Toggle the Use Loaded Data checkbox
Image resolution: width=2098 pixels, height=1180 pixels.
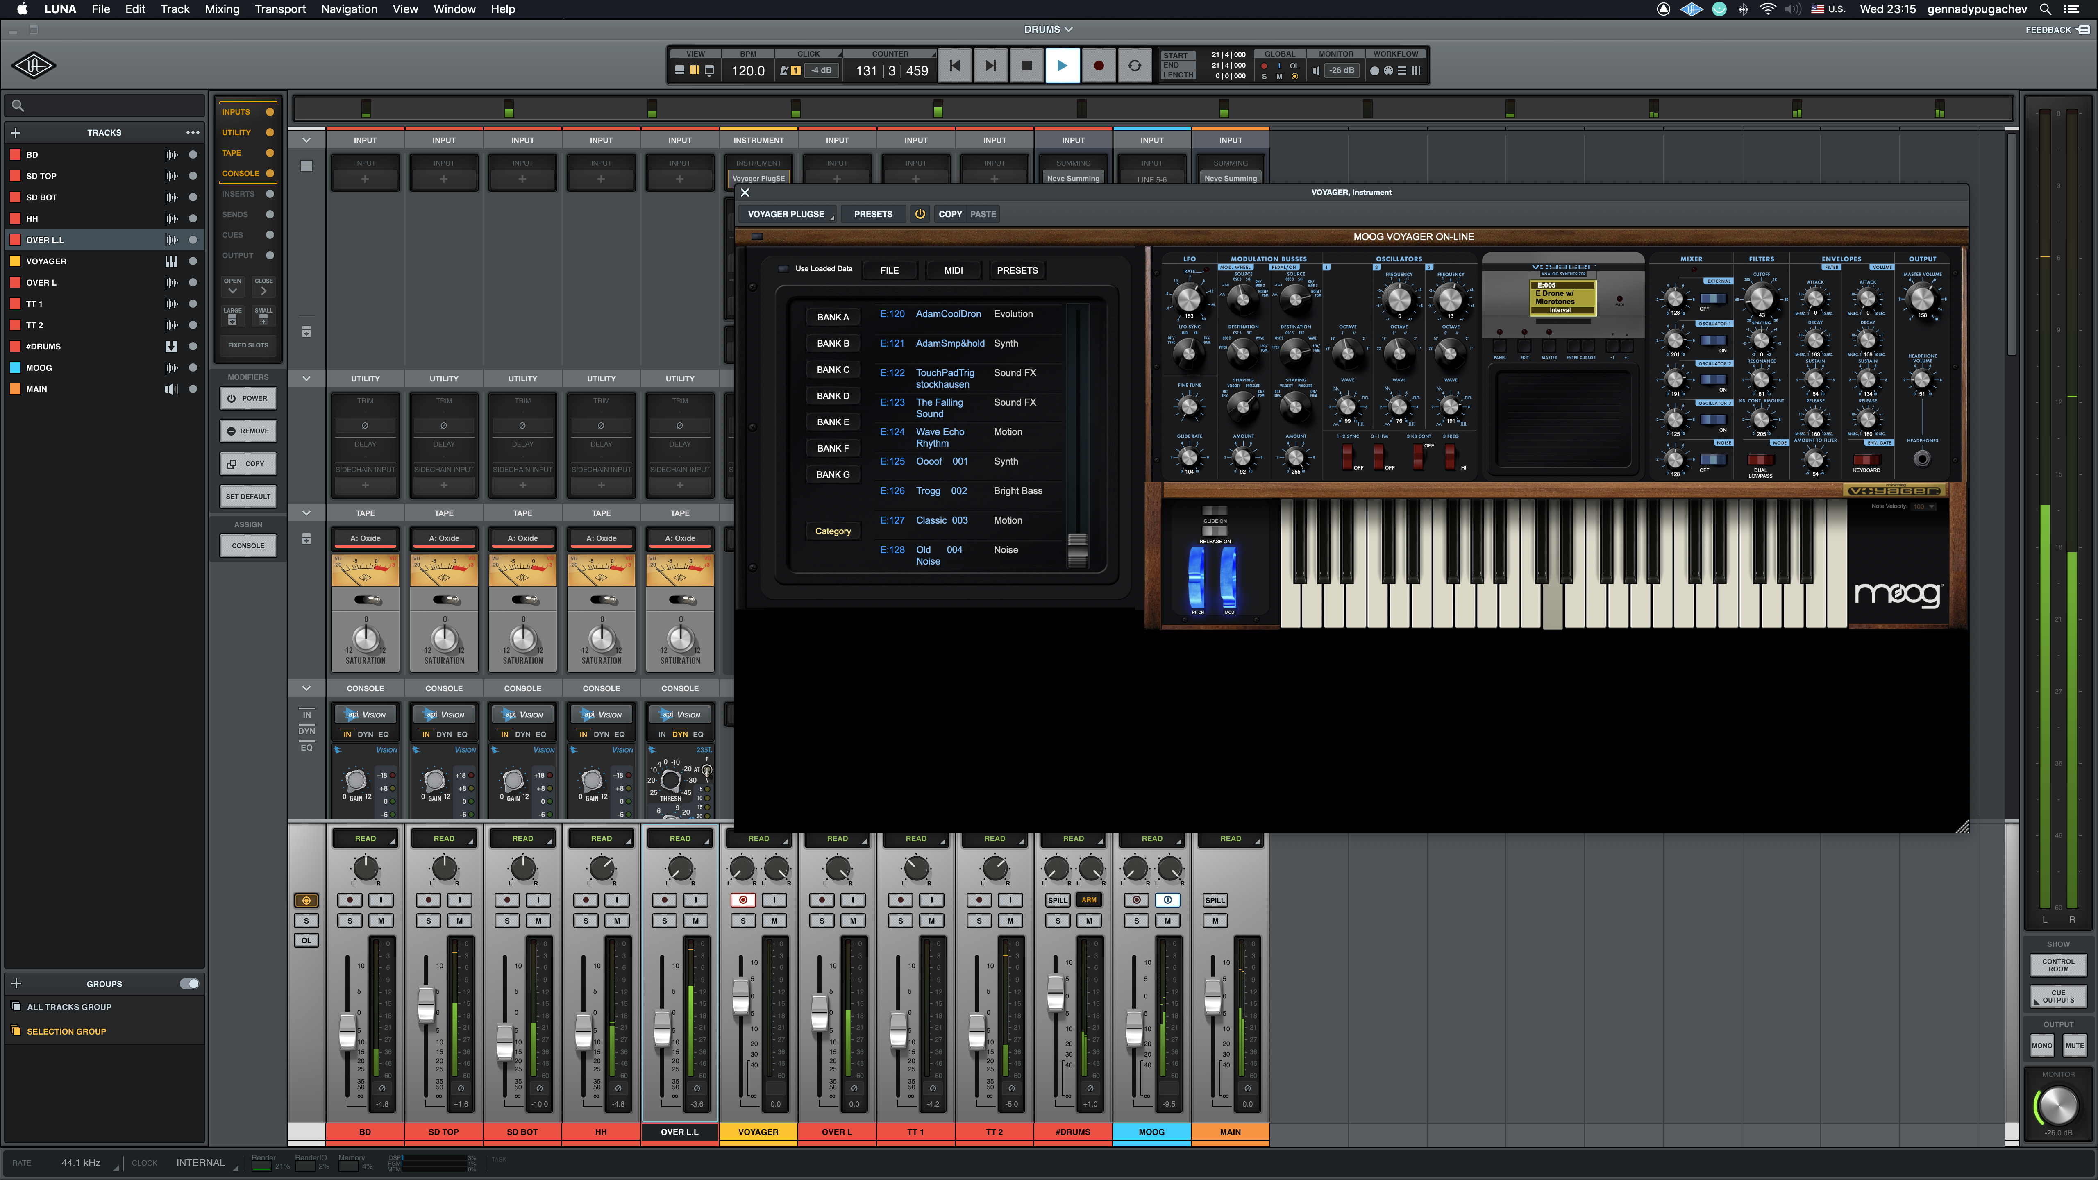coord(783,269)
